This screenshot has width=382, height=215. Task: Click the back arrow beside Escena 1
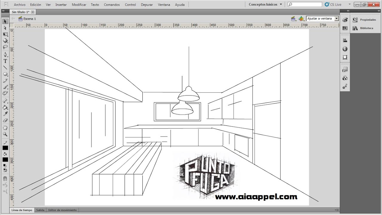(x=13, y=19)
